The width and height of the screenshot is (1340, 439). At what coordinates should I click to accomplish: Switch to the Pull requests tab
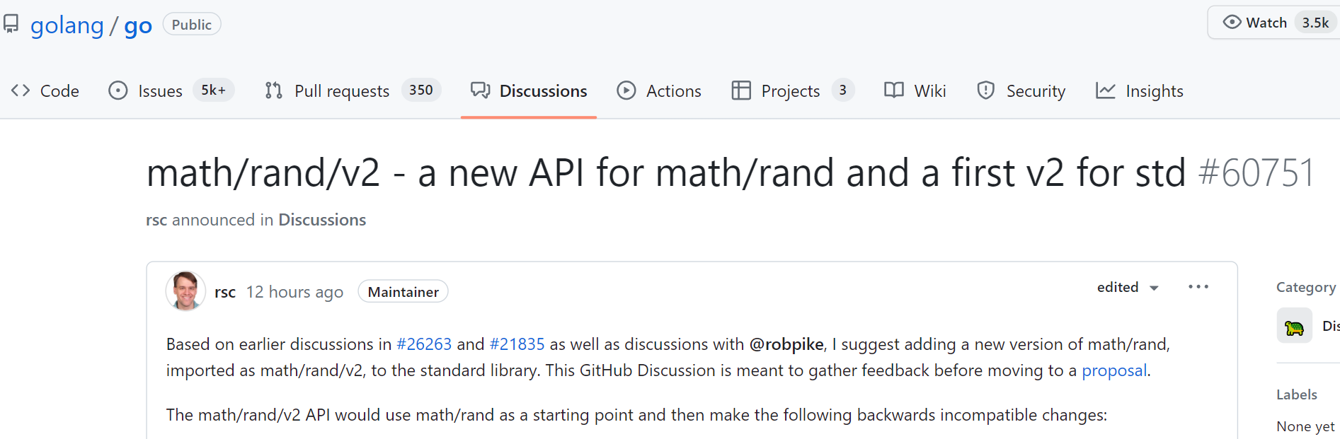pyautogui.click(x=342, y=90)
